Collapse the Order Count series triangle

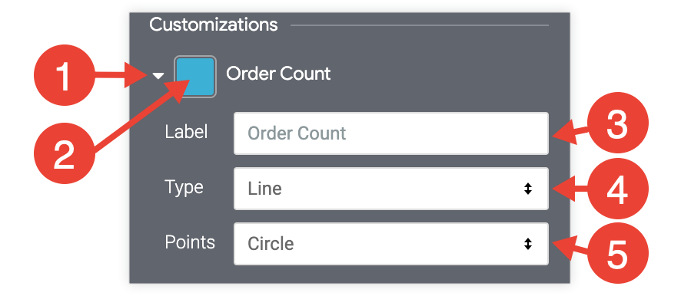click(158, 76)
